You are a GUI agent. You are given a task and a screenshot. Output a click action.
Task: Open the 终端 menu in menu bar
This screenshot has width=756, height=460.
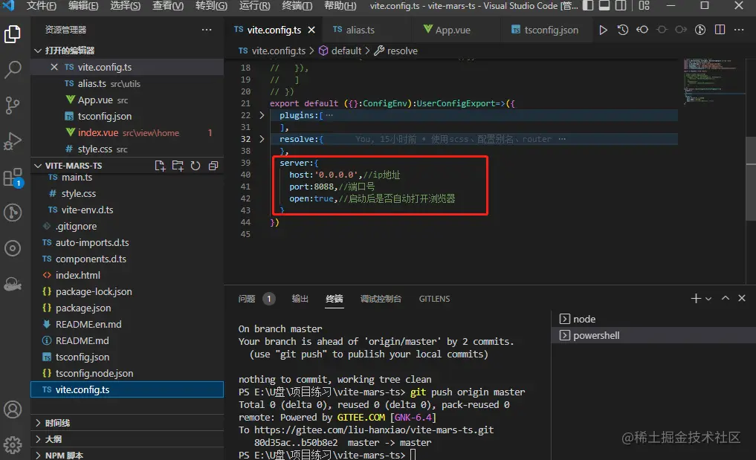pos(297,6)
